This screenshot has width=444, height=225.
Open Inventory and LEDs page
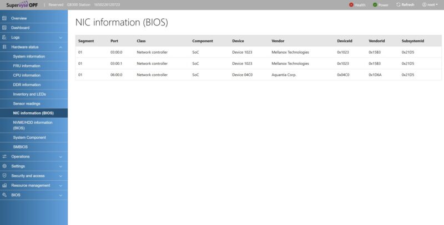29,94
